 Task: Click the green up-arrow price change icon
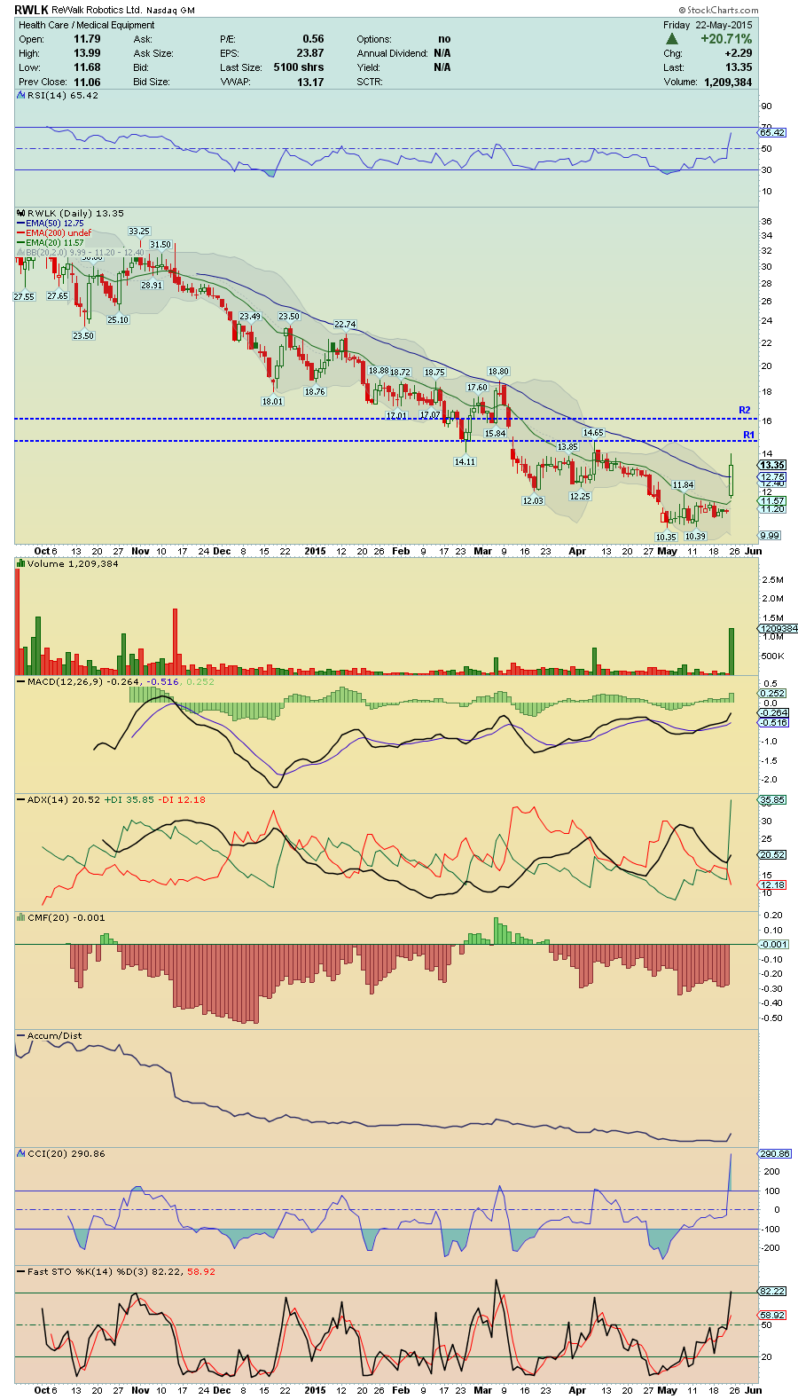(x=672, y=39)
